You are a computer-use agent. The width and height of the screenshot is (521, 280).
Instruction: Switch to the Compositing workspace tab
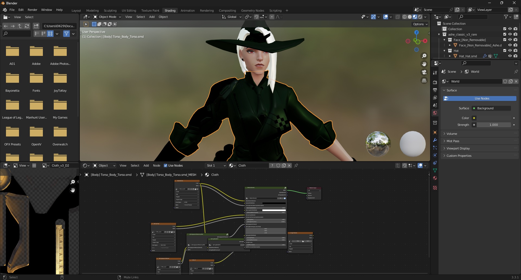227,11
